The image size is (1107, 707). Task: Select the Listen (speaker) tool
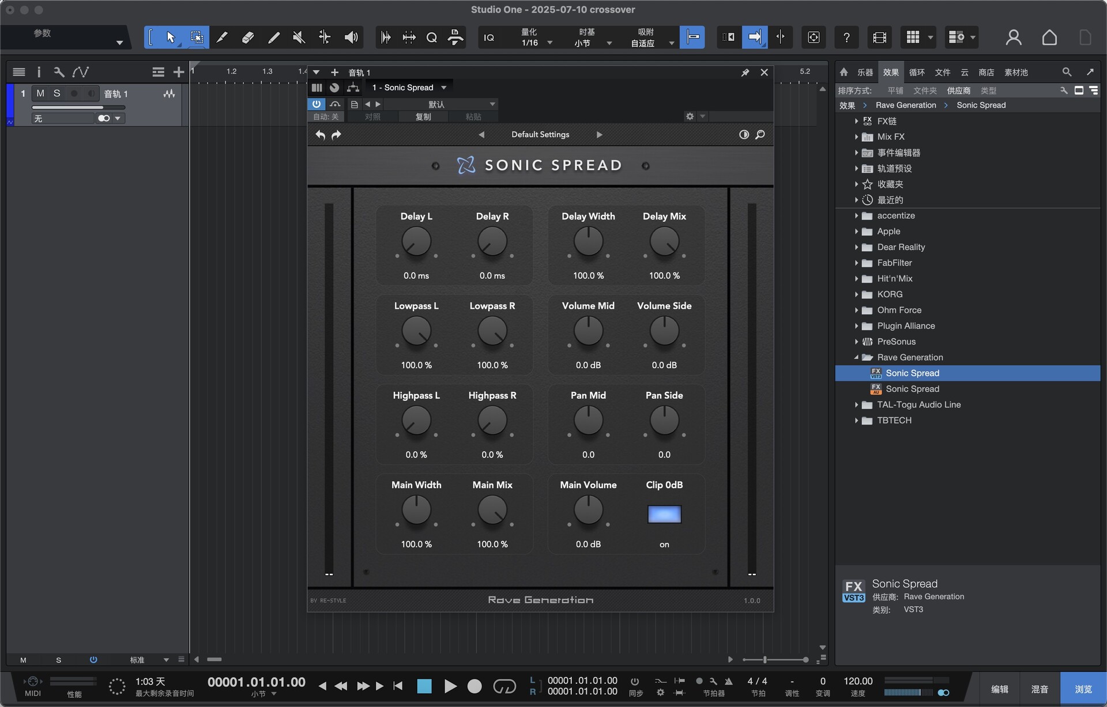pos(351,37)
